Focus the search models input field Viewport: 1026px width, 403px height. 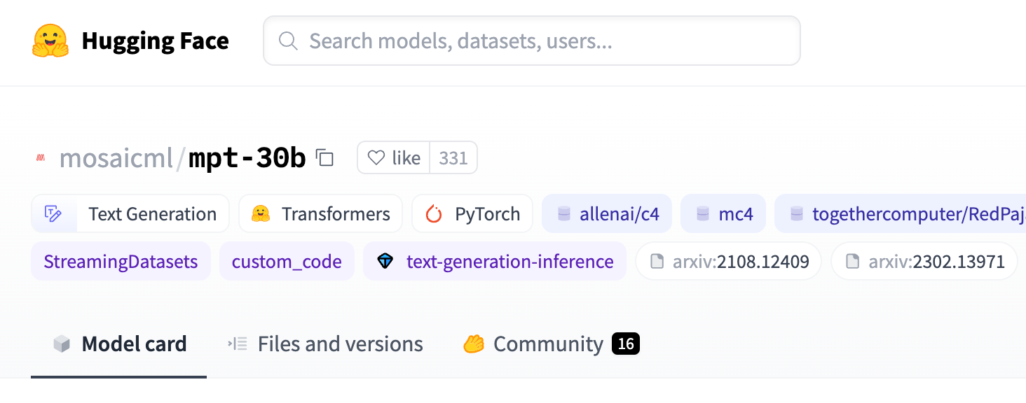(x=547, y=41)
